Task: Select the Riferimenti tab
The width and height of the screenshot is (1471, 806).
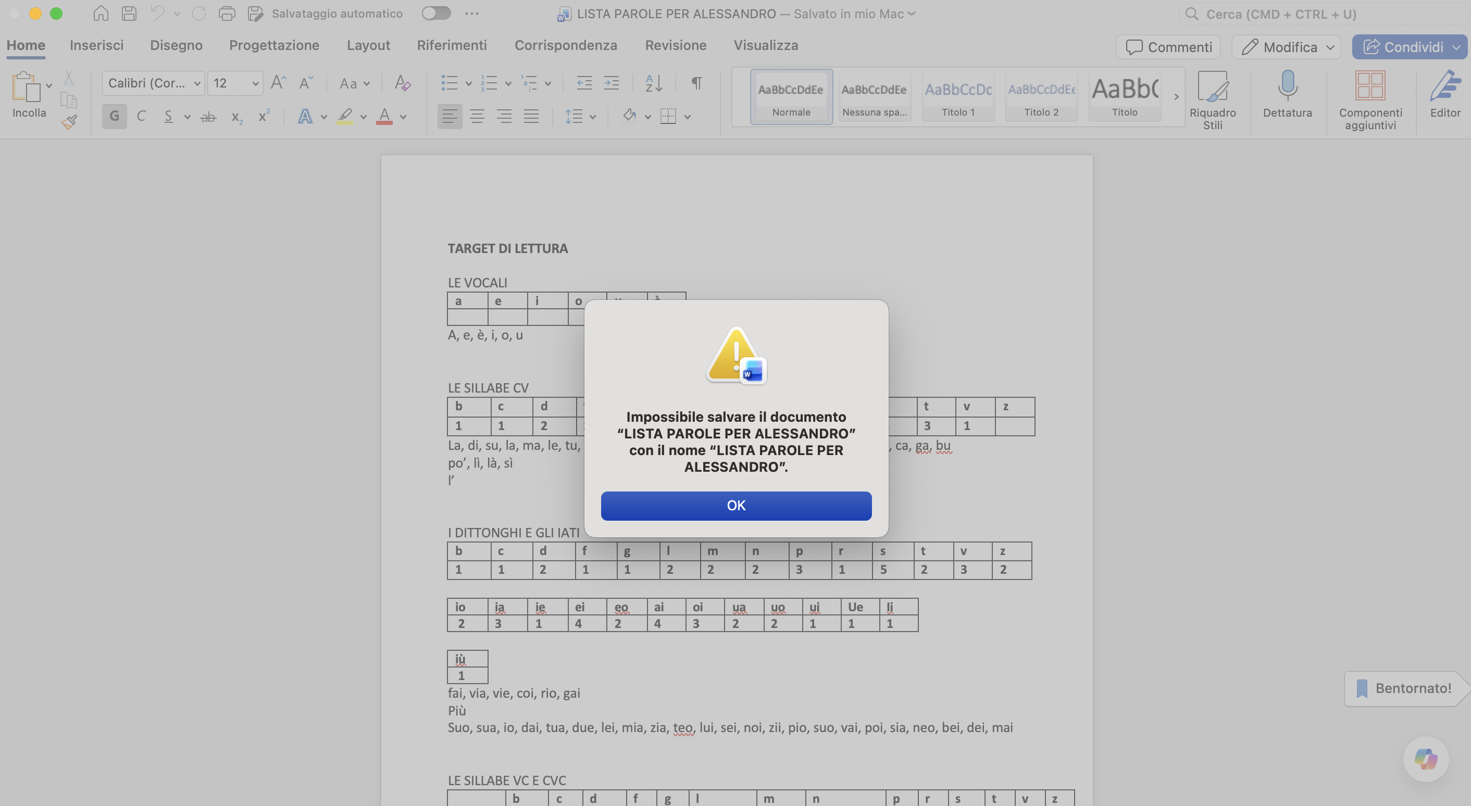Action: tap(452, 45)
